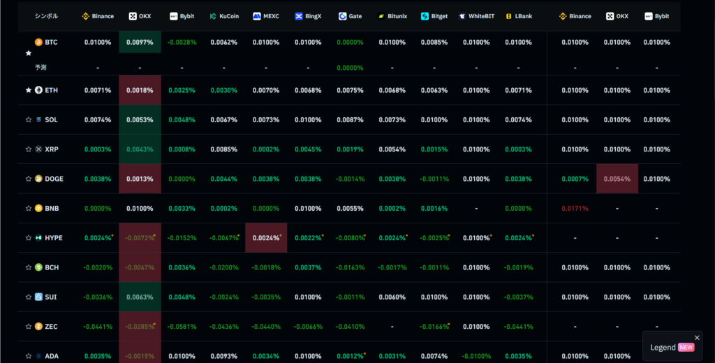Click the Gate exchange logo in header

pyautogui.click(x=342, y=16)
